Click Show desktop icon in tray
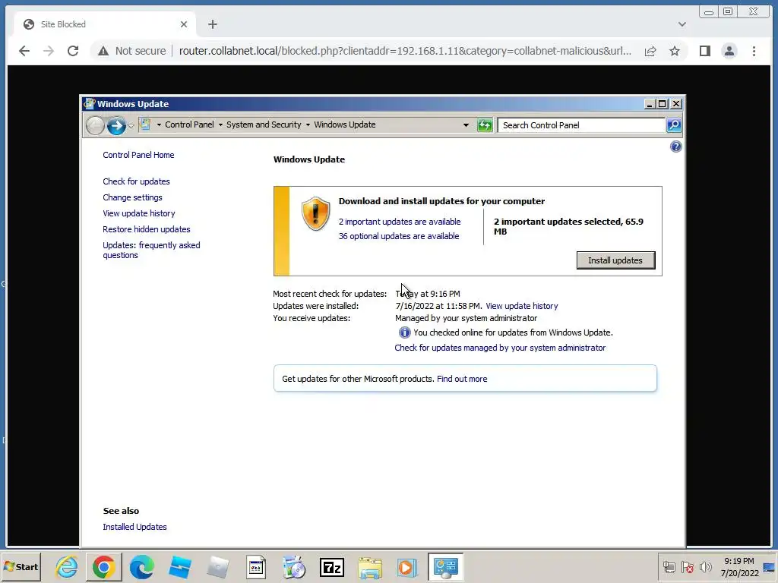This screenshot has height=583, width=778. (770, 567)
